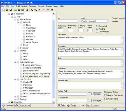Expand the Concepts node

coord(9,102)
